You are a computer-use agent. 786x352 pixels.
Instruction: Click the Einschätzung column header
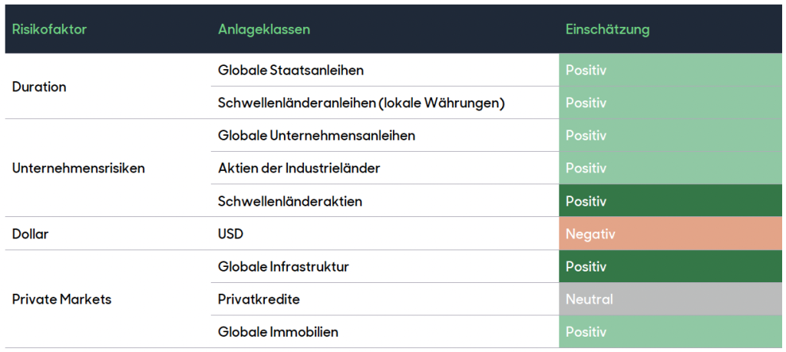click(x=607, y=30)
